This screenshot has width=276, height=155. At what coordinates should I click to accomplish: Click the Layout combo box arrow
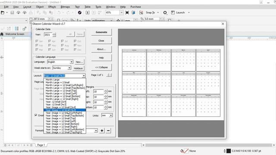84,76
